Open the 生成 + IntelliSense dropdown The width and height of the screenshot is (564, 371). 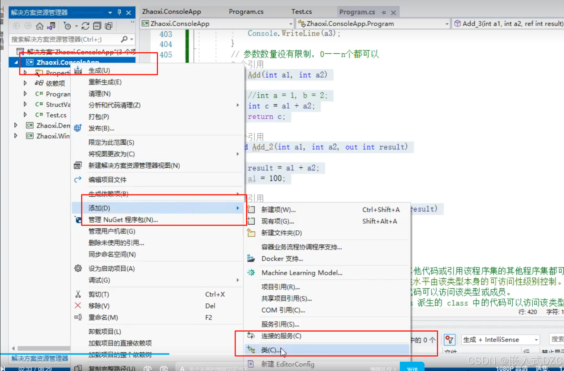pyautogui.click(x=536, y=340)
